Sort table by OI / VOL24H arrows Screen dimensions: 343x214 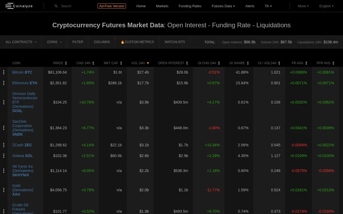click(279, 63)
